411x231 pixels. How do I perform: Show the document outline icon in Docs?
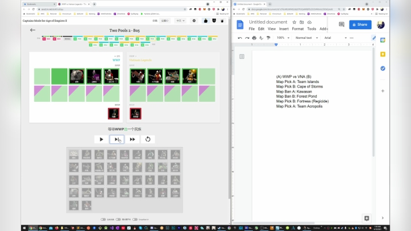pos(242,57)
